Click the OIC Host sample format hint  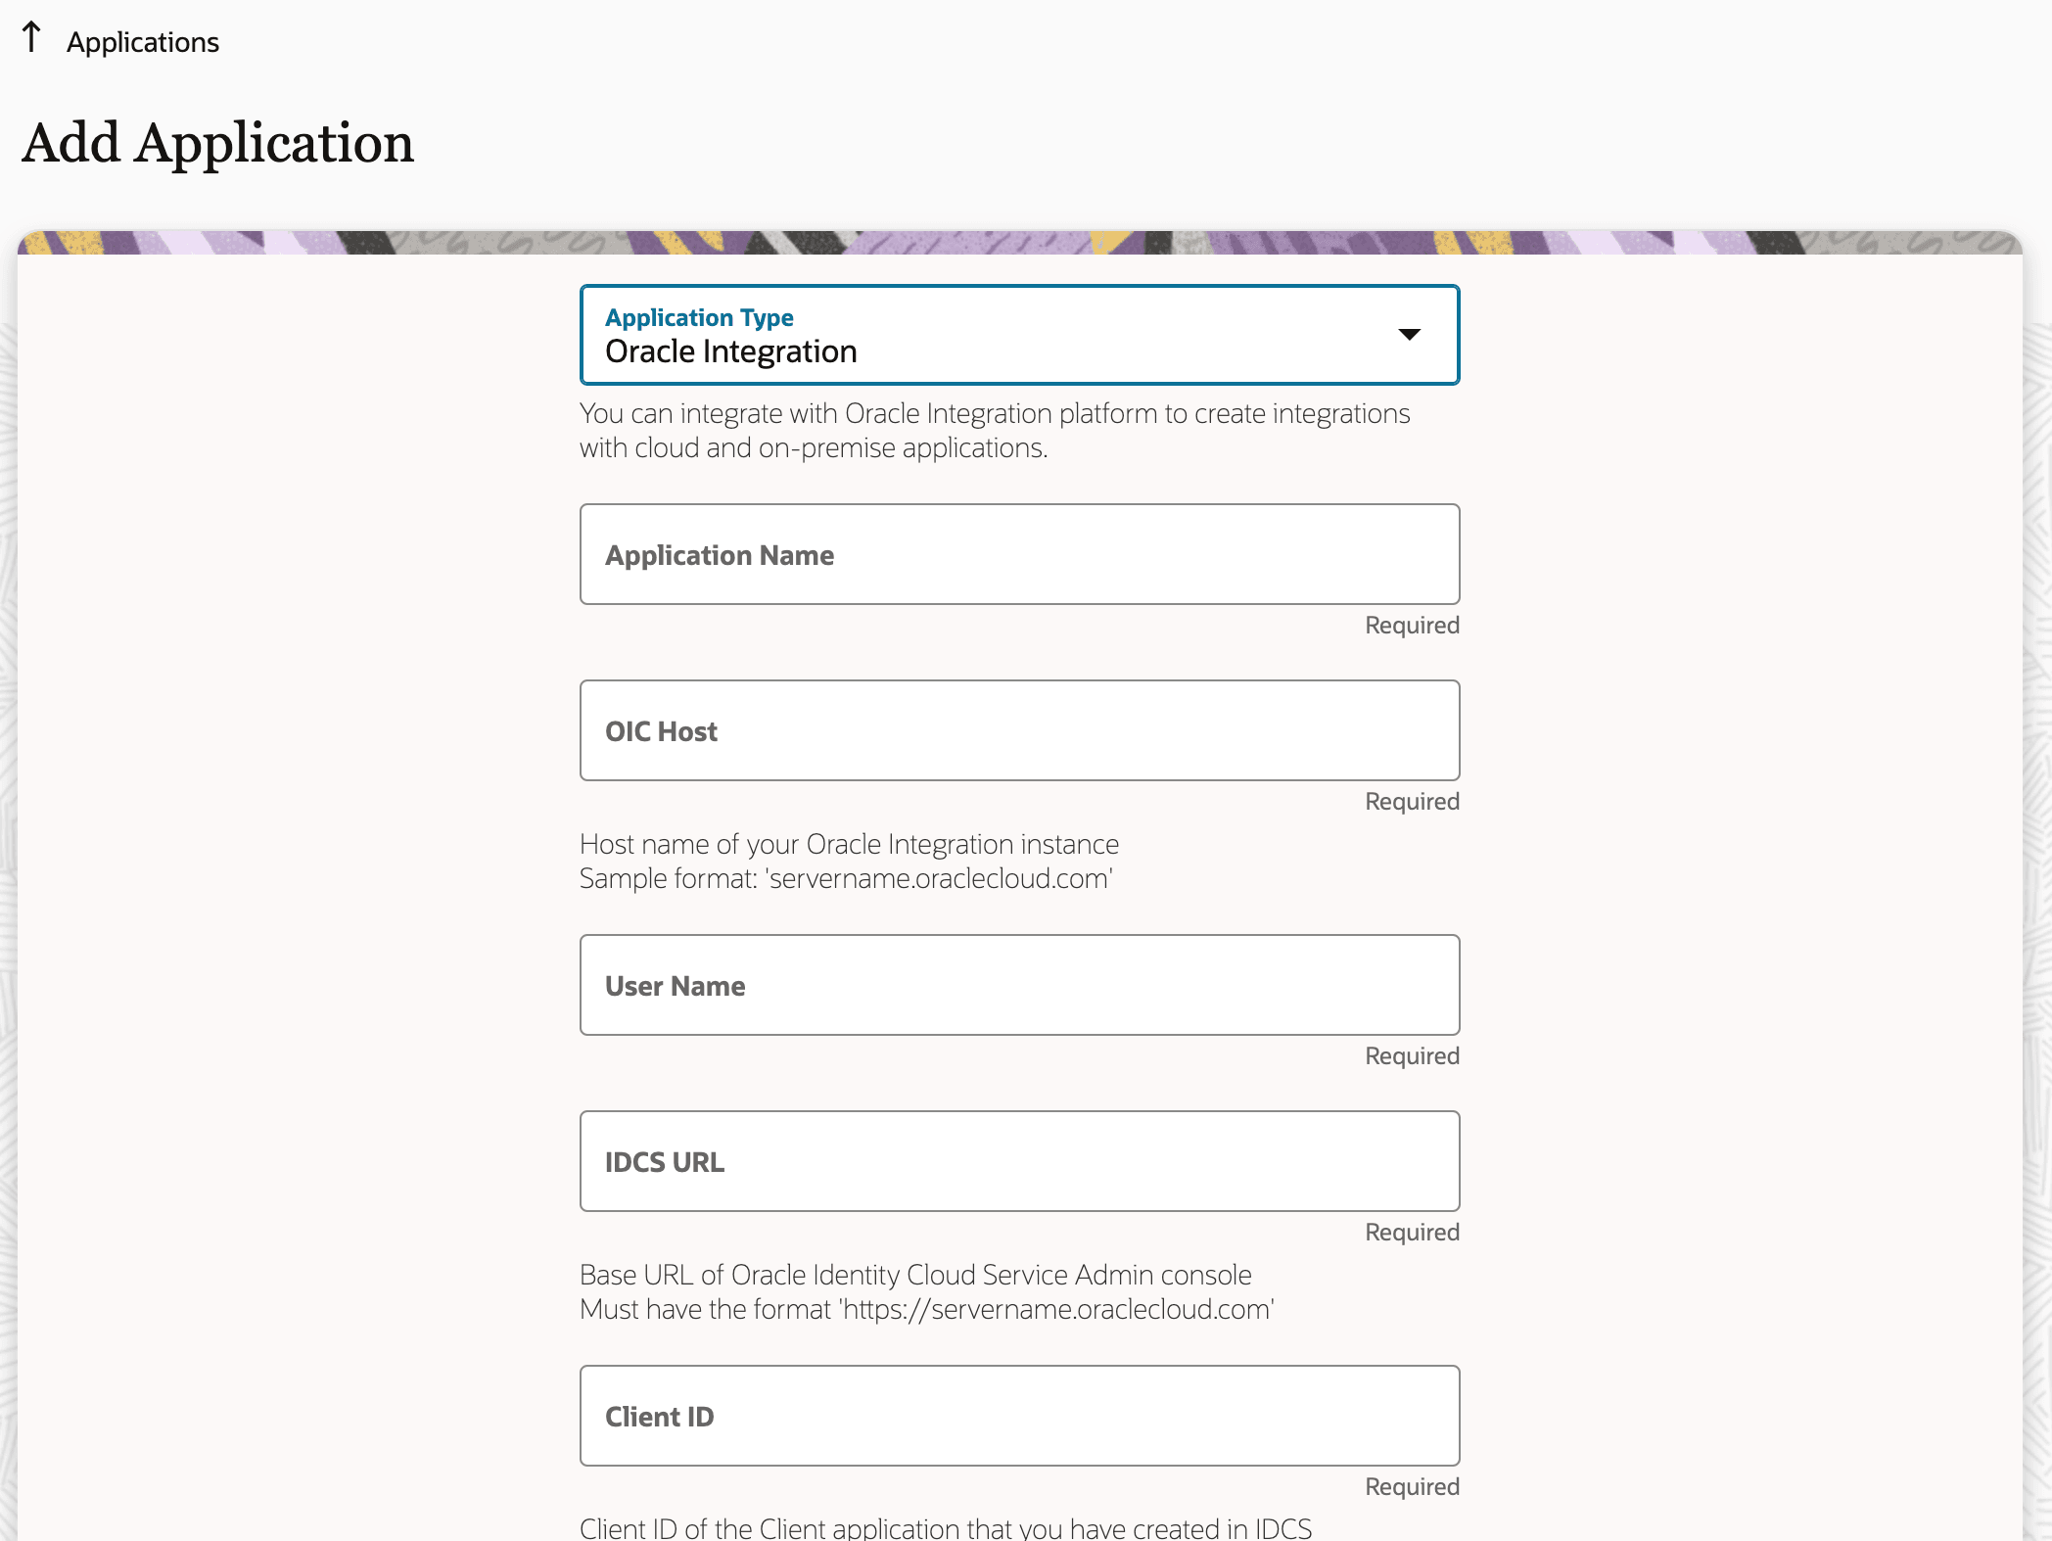(846, 878)
